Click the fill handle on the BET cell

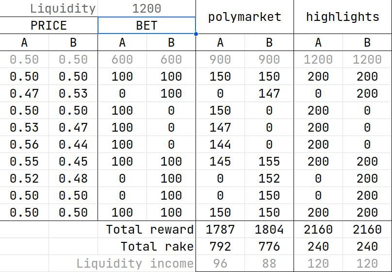click(196, 34)
